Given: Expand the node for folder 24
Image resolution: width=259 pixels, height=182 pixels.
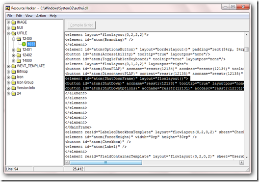Looking at the screenshot, I should coord(8,94).
